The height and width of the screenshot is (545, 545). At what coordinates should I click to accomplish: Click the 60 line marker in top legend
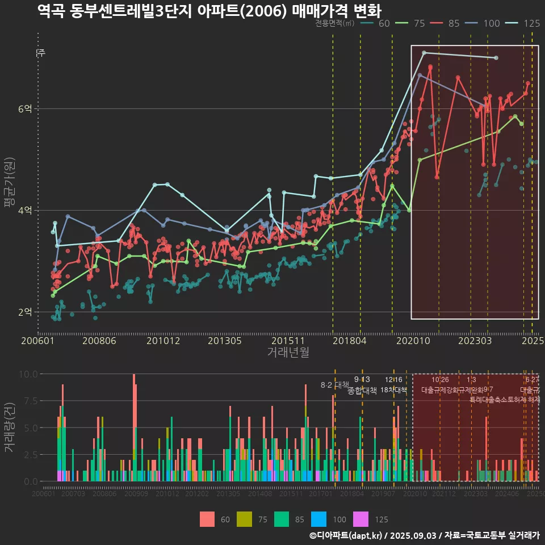coord(367,23)
